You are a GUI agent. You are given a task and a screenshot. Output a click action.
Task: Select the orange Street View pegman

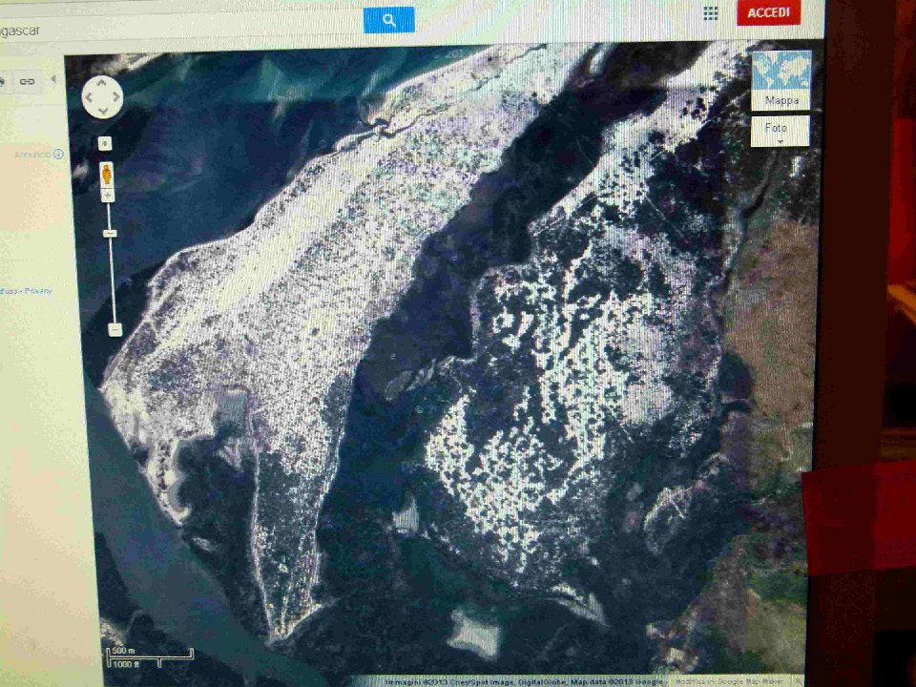[106, 174]
